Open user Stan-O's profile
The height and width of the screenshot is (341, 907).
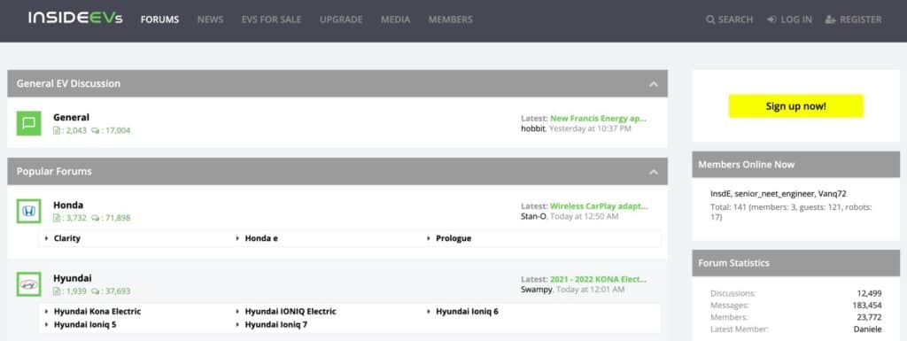pyautogui.click(x=533, y=216)
